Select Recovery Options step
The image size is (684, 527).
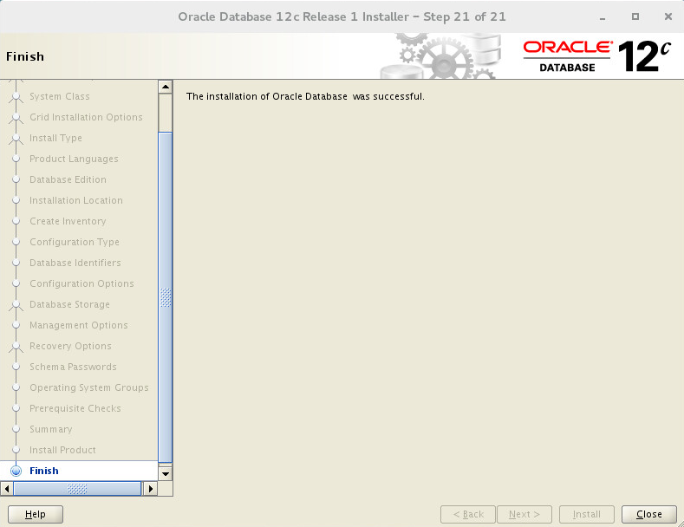click(x=70, y=346)
